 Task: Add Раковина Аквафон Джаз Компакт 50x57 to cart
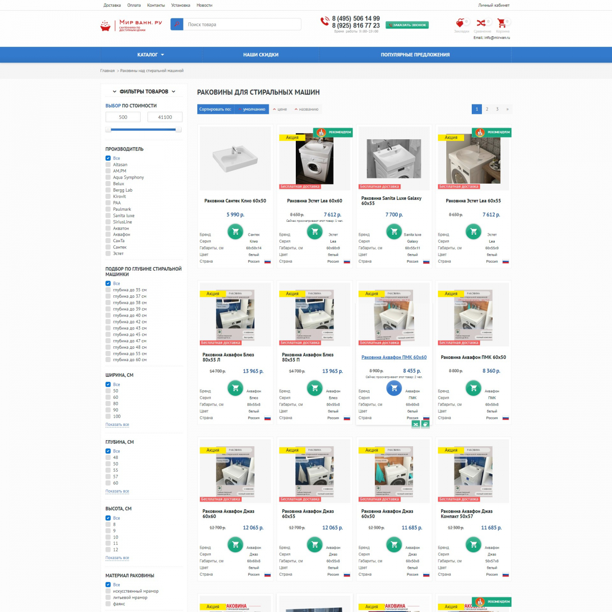coord(474,545)
